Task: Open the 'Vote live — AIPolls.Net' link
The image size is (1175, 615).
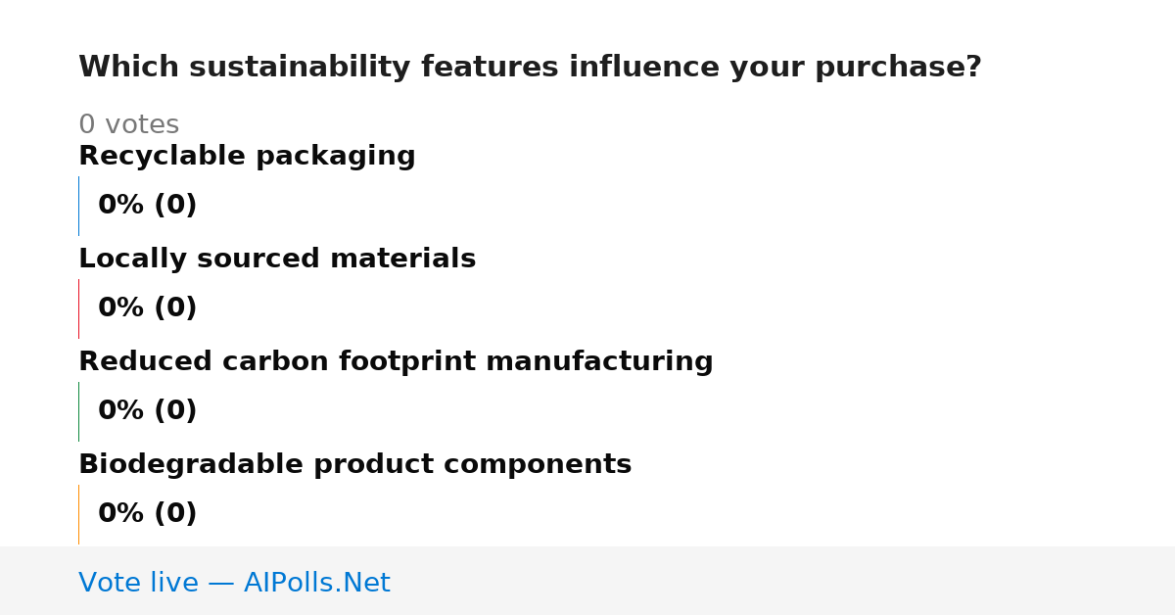Action: pyautogui.click(x=234, y=584)
